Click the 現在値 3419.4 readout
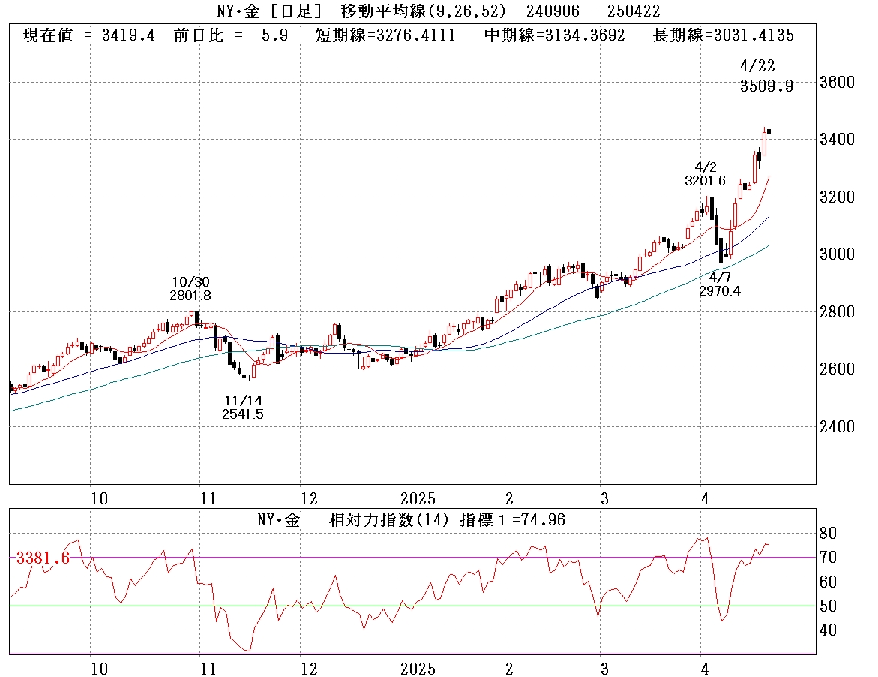878x677 pixels. [x=89, y=35]
